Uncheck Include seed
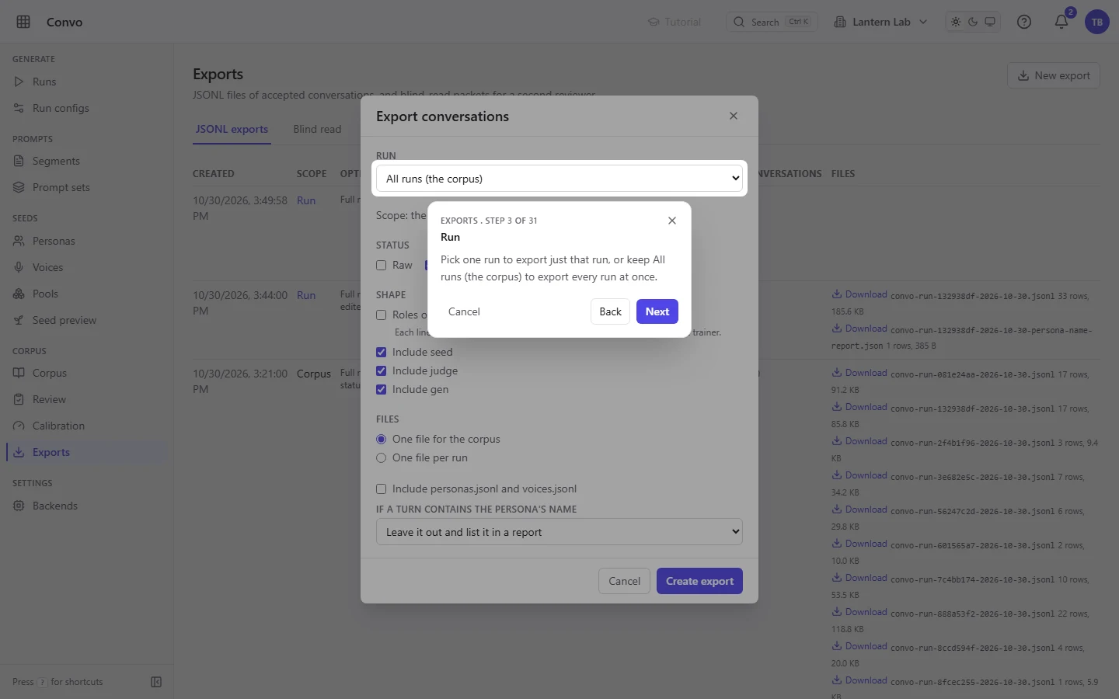This screenshot has height=699, width=1119. (382, 353)
